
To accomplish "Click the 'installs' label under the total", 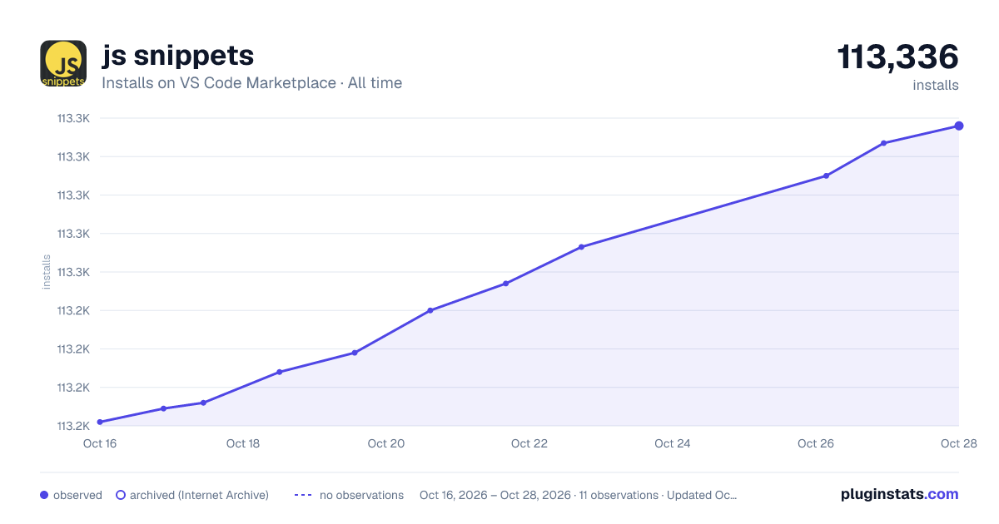I will coord(936,85).
